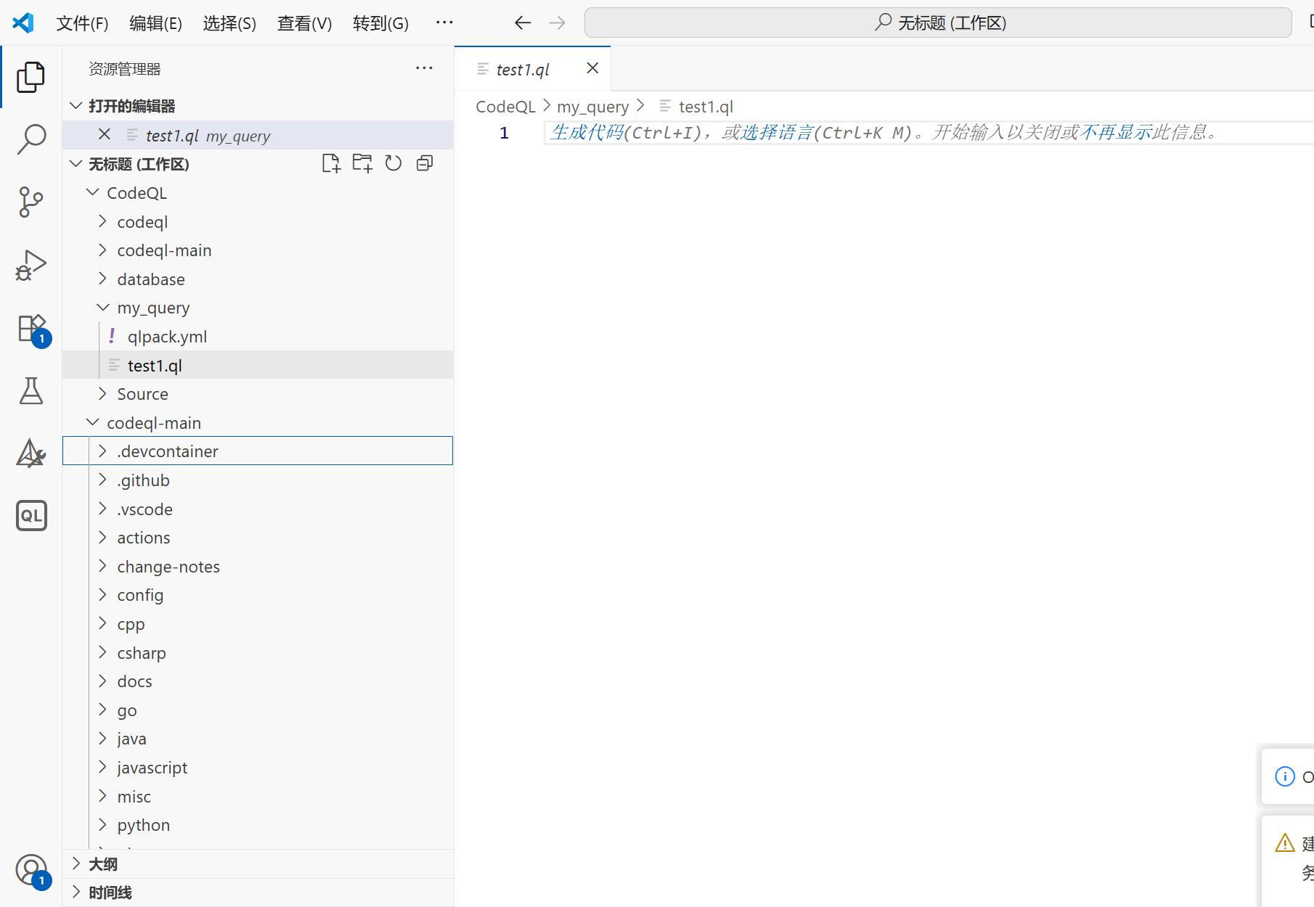Refresh the explorer file tree

[x=393, y=164]
